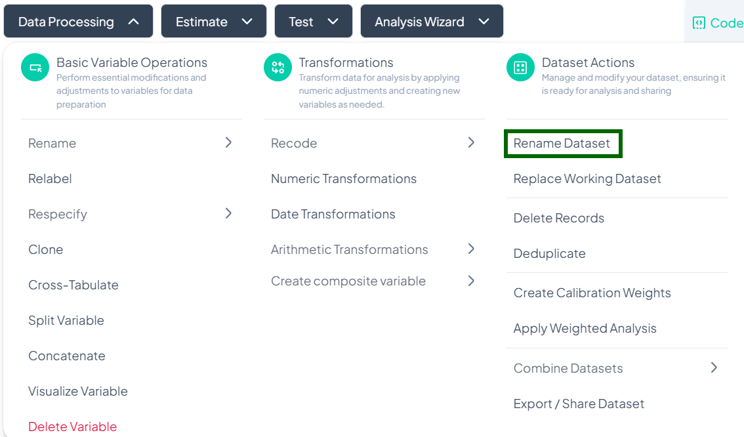Click Create Calibration Weights

pos(592,293)
